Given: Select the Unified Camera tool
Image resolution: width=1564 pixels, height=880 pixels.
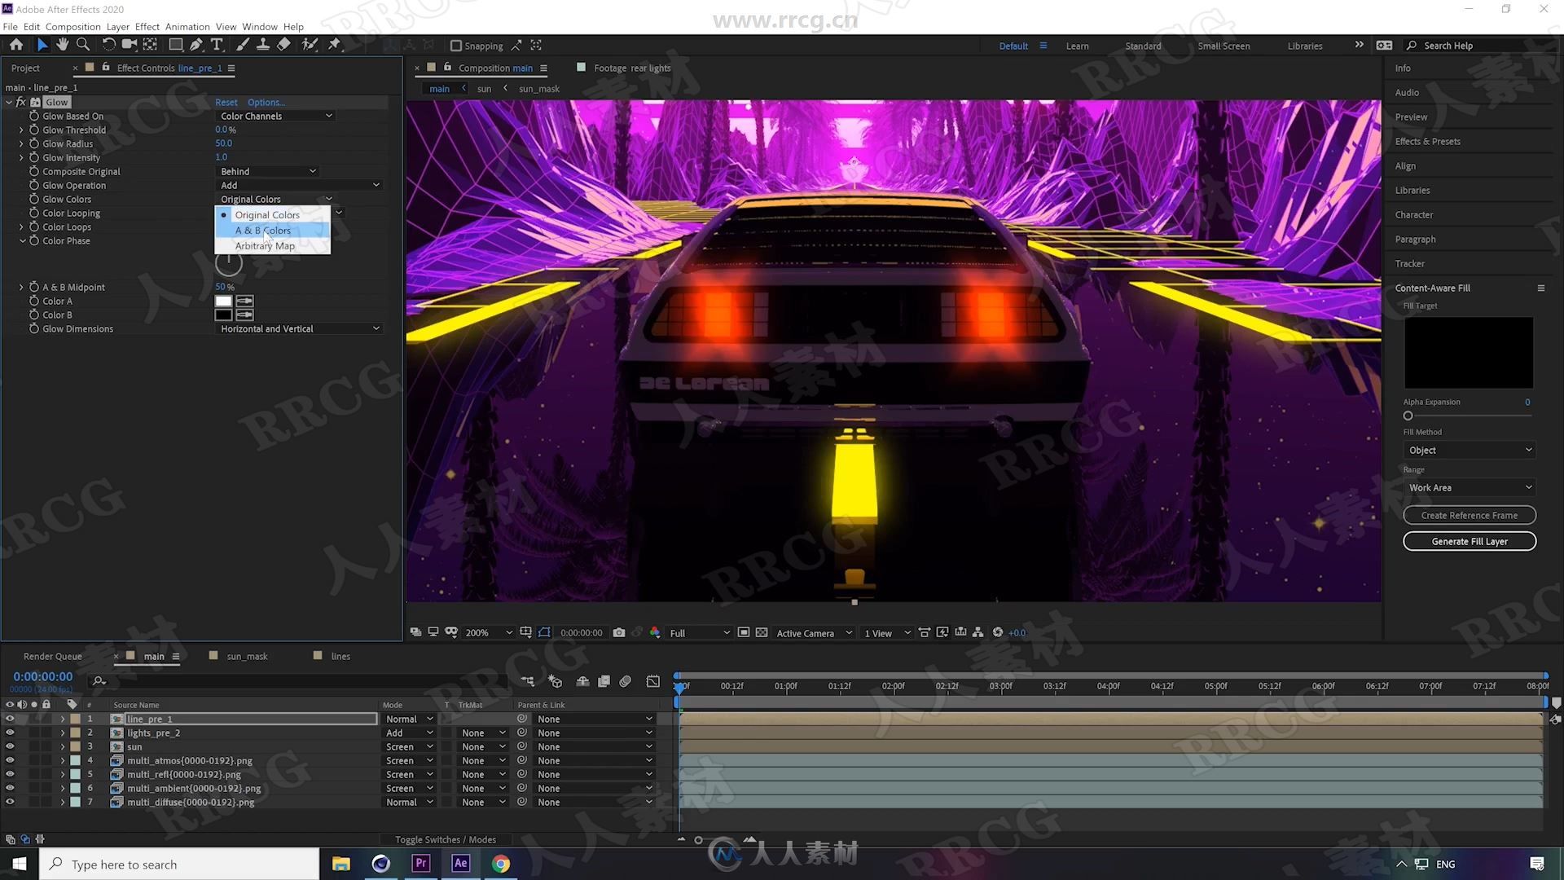Looking at the screenshot, I should [x=130, y=45].
